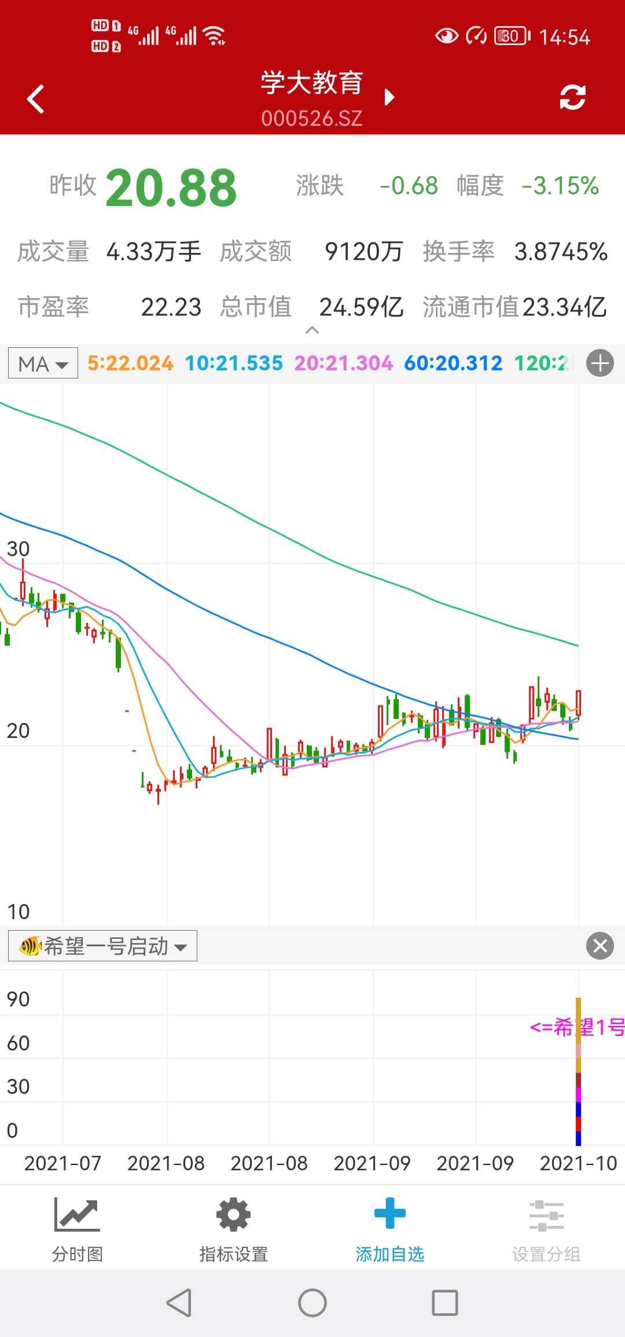Tap the MA10 value 10:21.535

coord(234,363)
